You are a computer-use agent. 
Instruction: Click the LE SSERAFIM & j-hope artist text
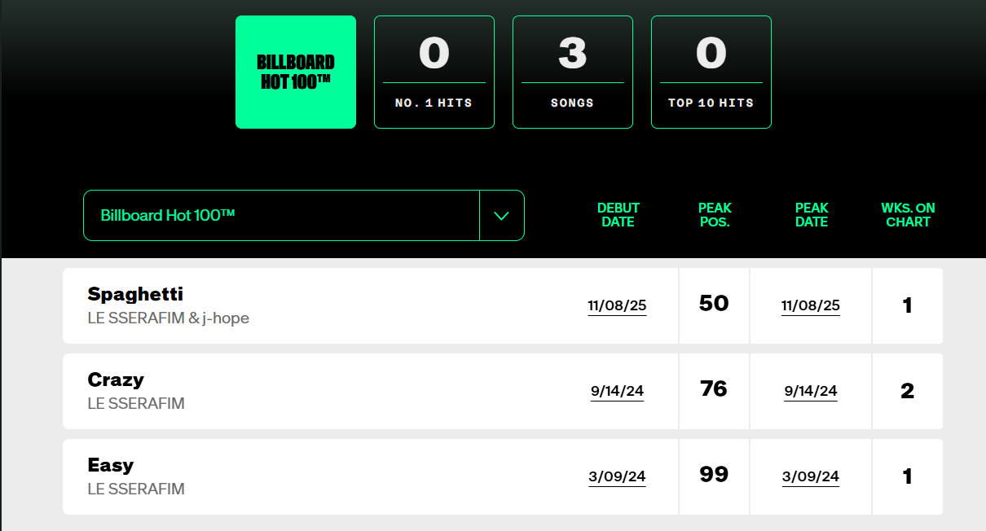(169, 318)
